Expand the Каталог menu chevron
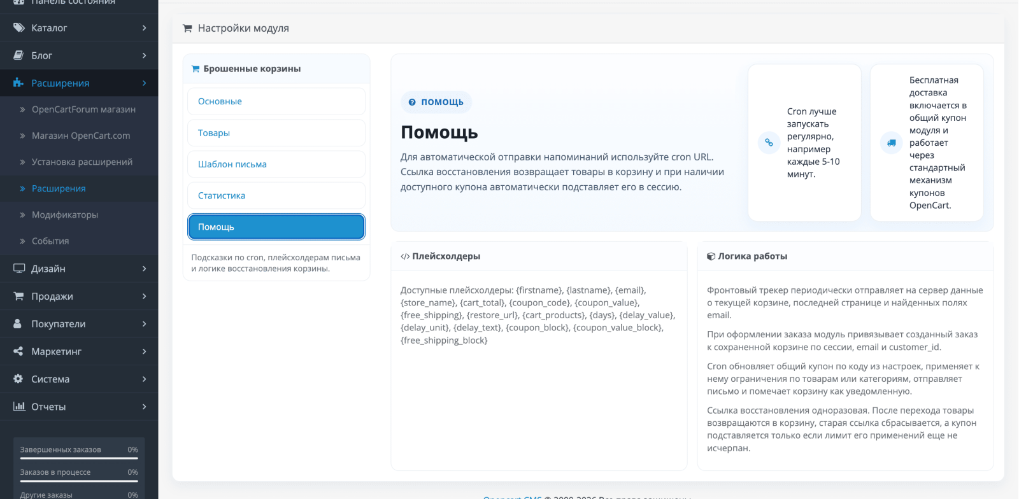This screenshot has width=1019, height=499. tap(145, 28)
